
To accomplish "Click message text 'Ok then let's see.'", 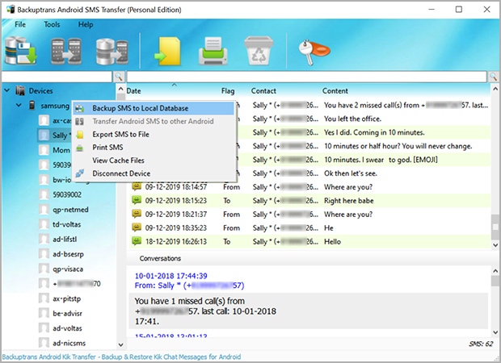I will tap(351, 173).
